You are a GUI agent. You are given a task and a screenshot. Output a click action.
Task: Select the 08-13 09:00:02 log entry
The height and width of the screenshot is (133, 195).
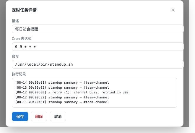coord(62,87)
